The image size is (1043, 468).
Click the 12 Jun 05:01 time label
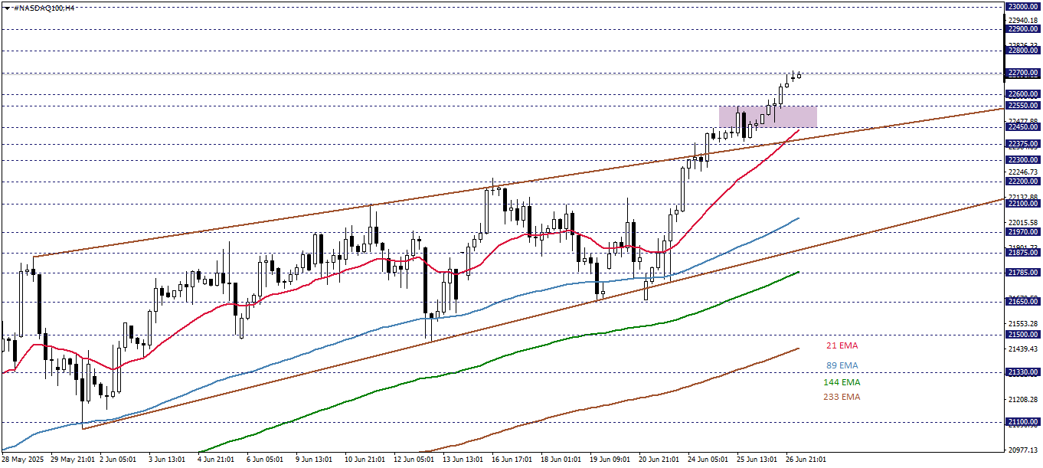coord(414,460)
